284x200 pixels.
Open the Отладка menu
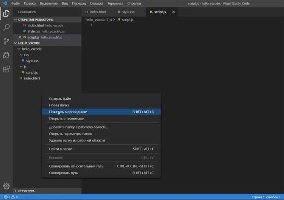pos(96,3)
